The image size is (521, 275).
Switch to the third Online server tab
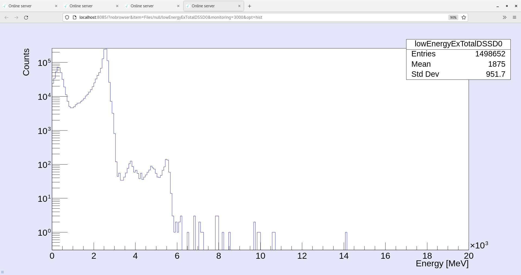tap(152, 6)
